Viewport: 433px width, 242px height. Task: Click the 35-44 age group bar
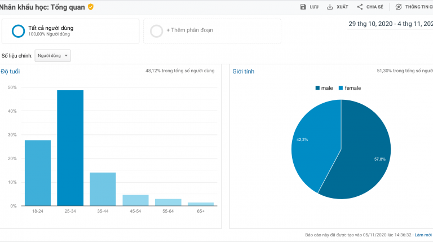pos(103,189)
